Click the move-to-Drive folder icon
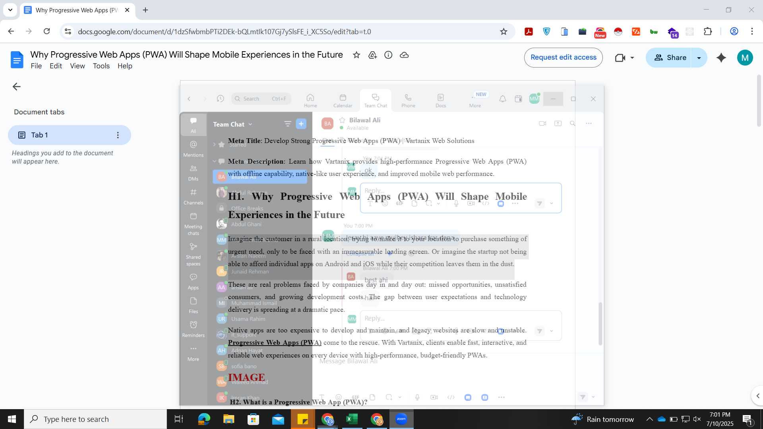 point(372,55)
